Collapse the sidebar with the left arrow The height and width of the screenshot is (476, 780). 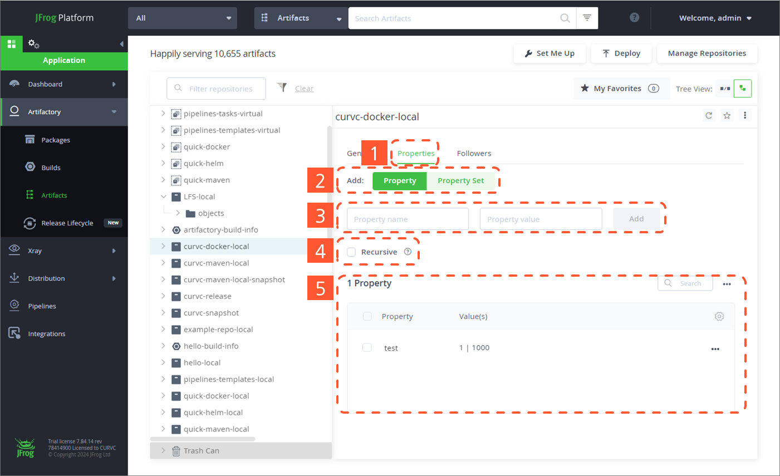(x=121, y=43)
